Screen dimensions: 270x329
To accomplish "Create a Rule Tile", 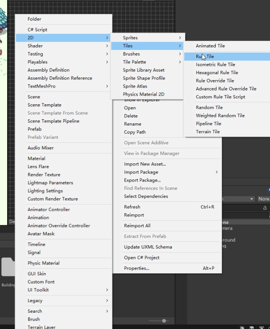I will [x=227, y=56].
